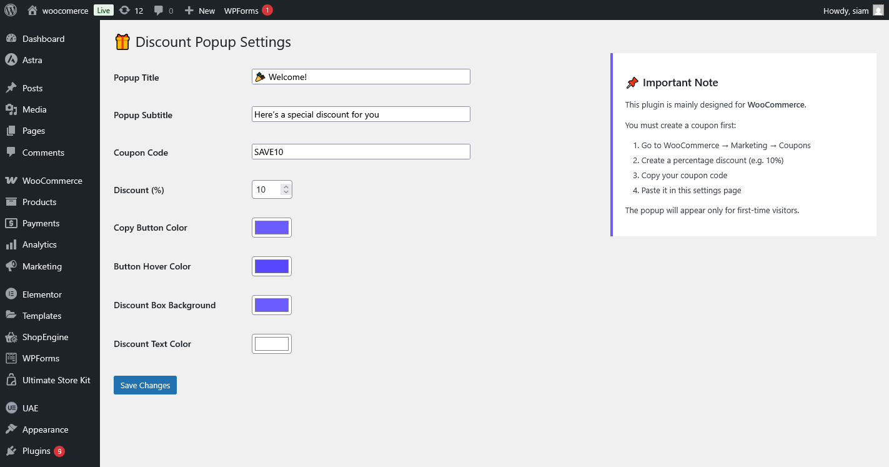Open comments from the speech bubble icon
Image resolution: width=889 pixels, height=467 pixels.
click(159, 10)
